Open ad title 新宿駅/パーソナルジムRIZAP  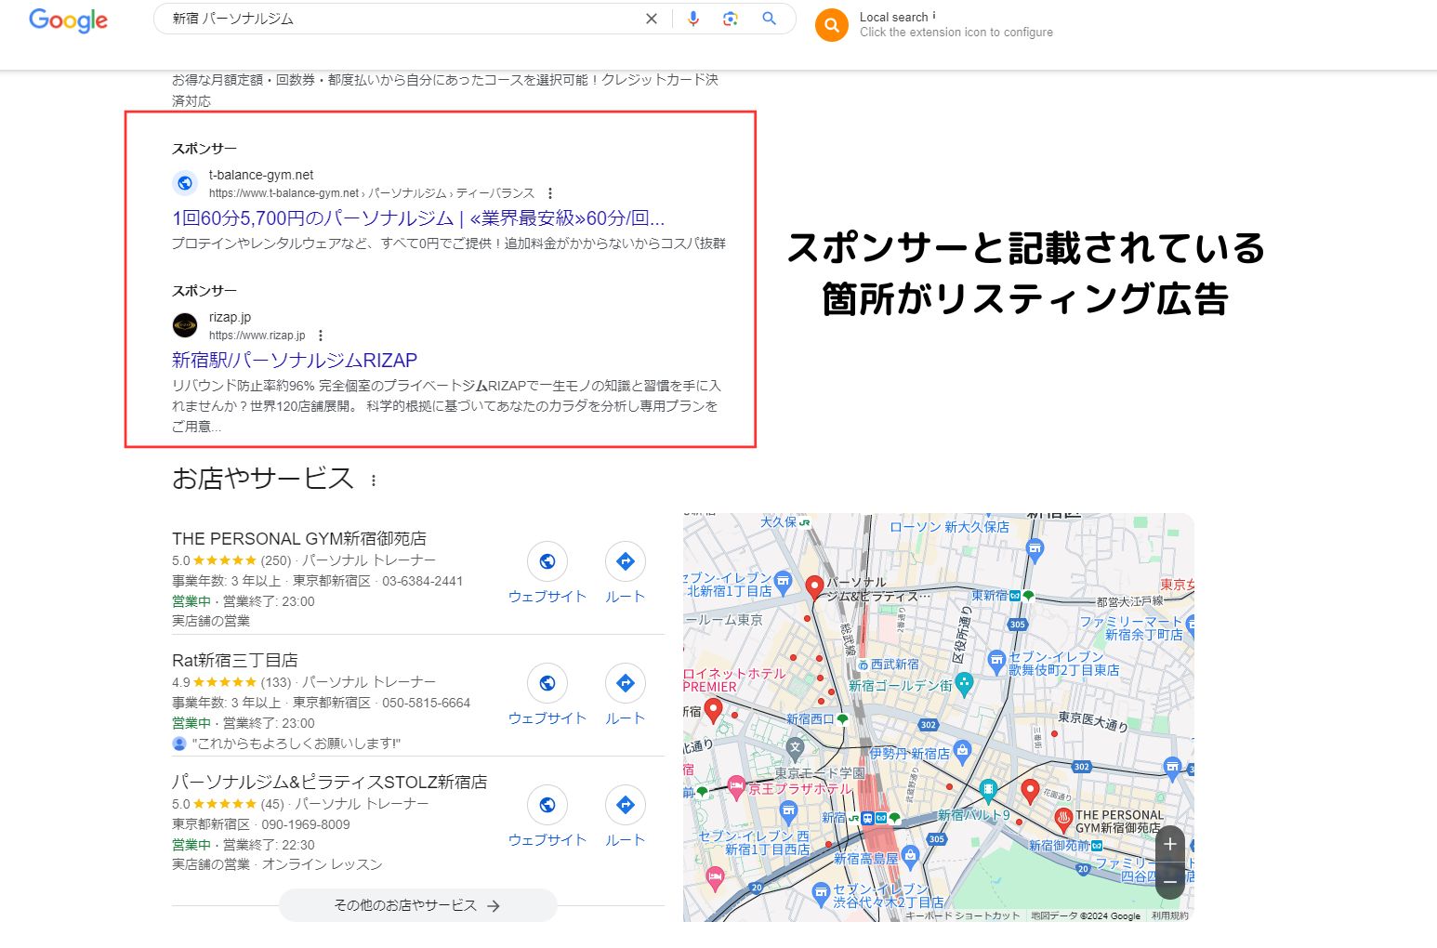click(x=295, y=361)
